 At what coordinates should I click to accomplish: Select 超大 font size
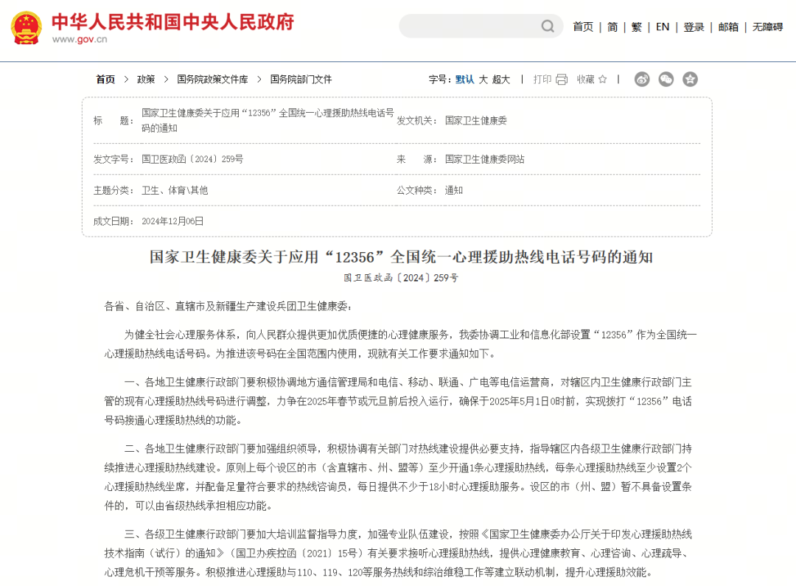pos(500,79)
